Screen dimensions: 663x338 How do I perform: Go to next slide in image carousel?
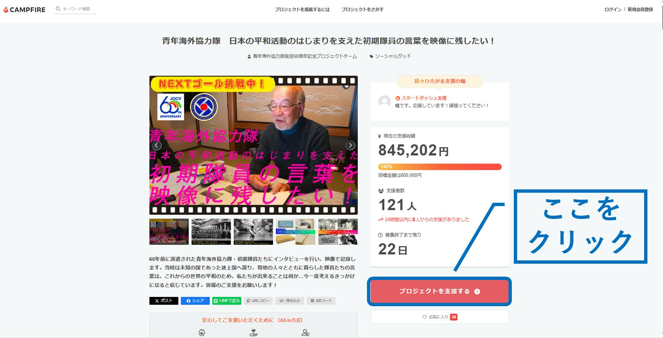pos(350,145)
